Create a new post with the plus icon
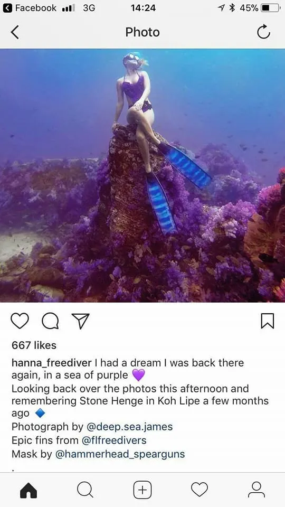The height and width of the screenshot is (507, 285). pyautogui.click(x=142, y=490)
